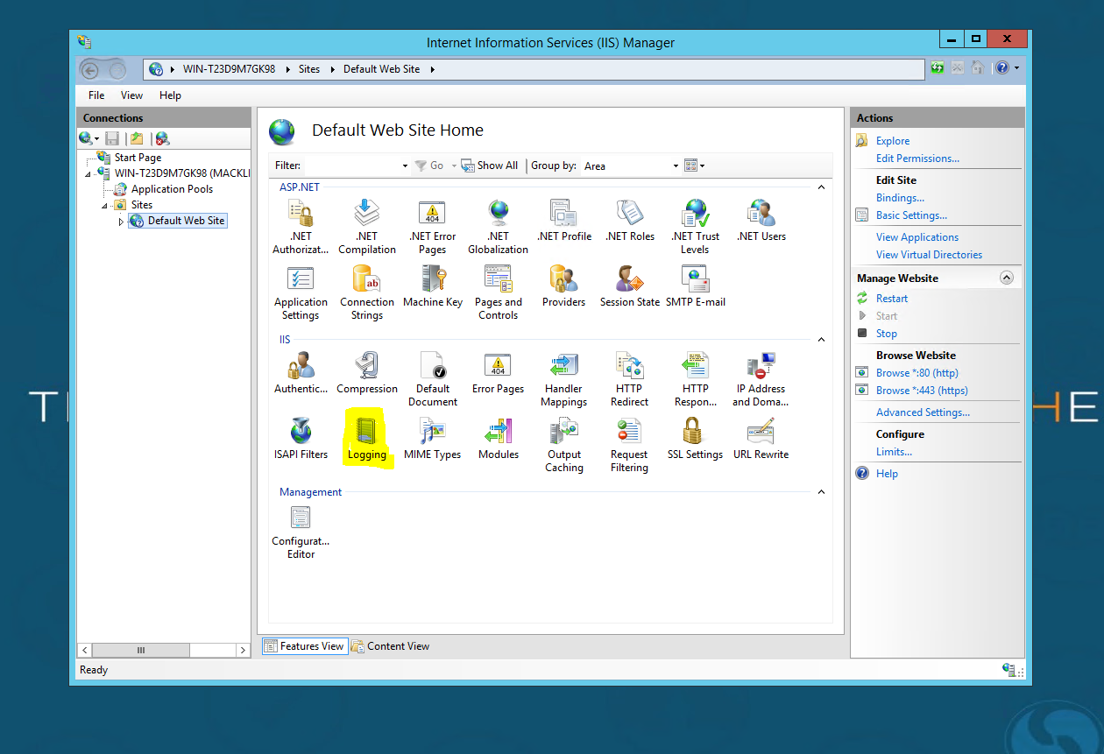Collapse the Sites tree node
Screen dimensions: 1104x754
tap(105, 206)
